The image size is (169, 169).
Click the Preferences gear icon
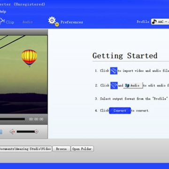54,22
